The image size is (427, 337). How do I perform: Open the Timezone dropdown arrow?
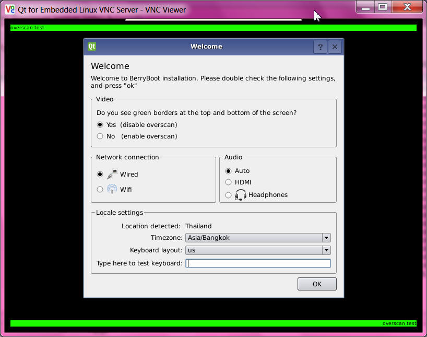coord(326,238)
